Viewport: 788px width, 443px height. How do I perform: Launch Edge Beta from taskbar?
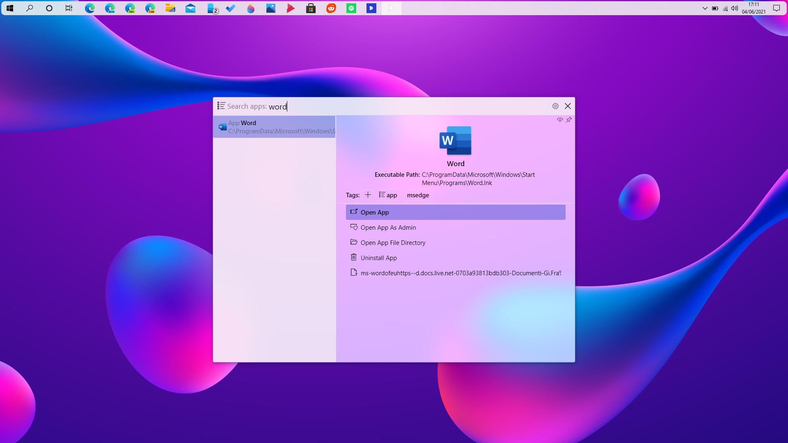pyautogui.click(x=110, y=8)
